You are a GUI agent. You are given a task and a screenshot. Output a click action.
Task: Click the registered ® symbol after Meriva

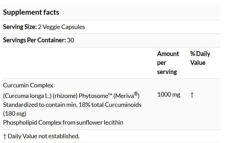click(136, 93)
